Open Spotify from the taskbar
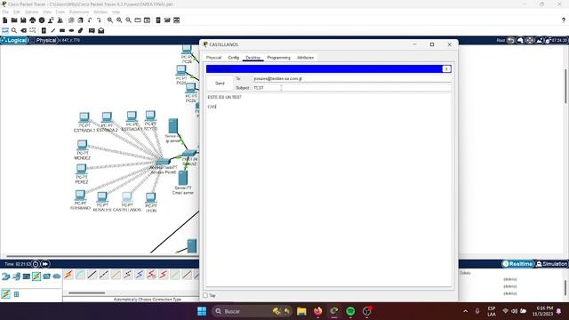Viewport: 569px width, 320px height. pyautogui.click(x=350, y=311)
